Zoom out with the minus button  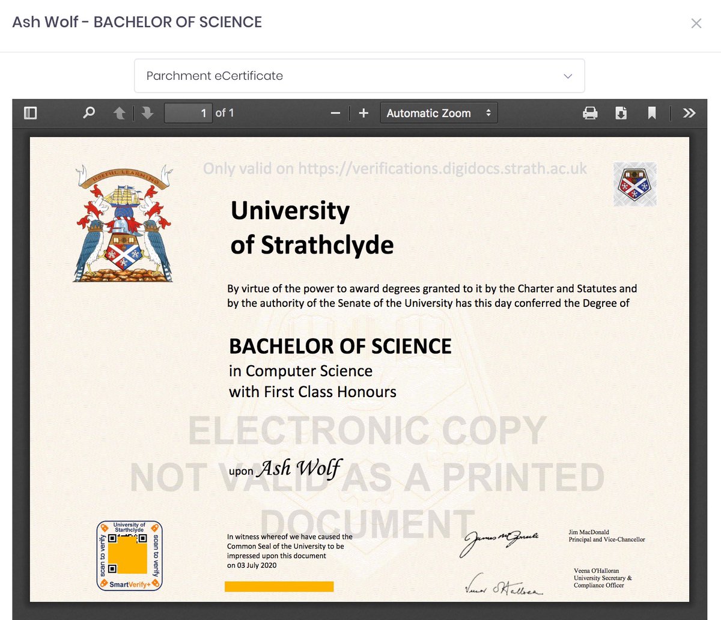(335, 113)
